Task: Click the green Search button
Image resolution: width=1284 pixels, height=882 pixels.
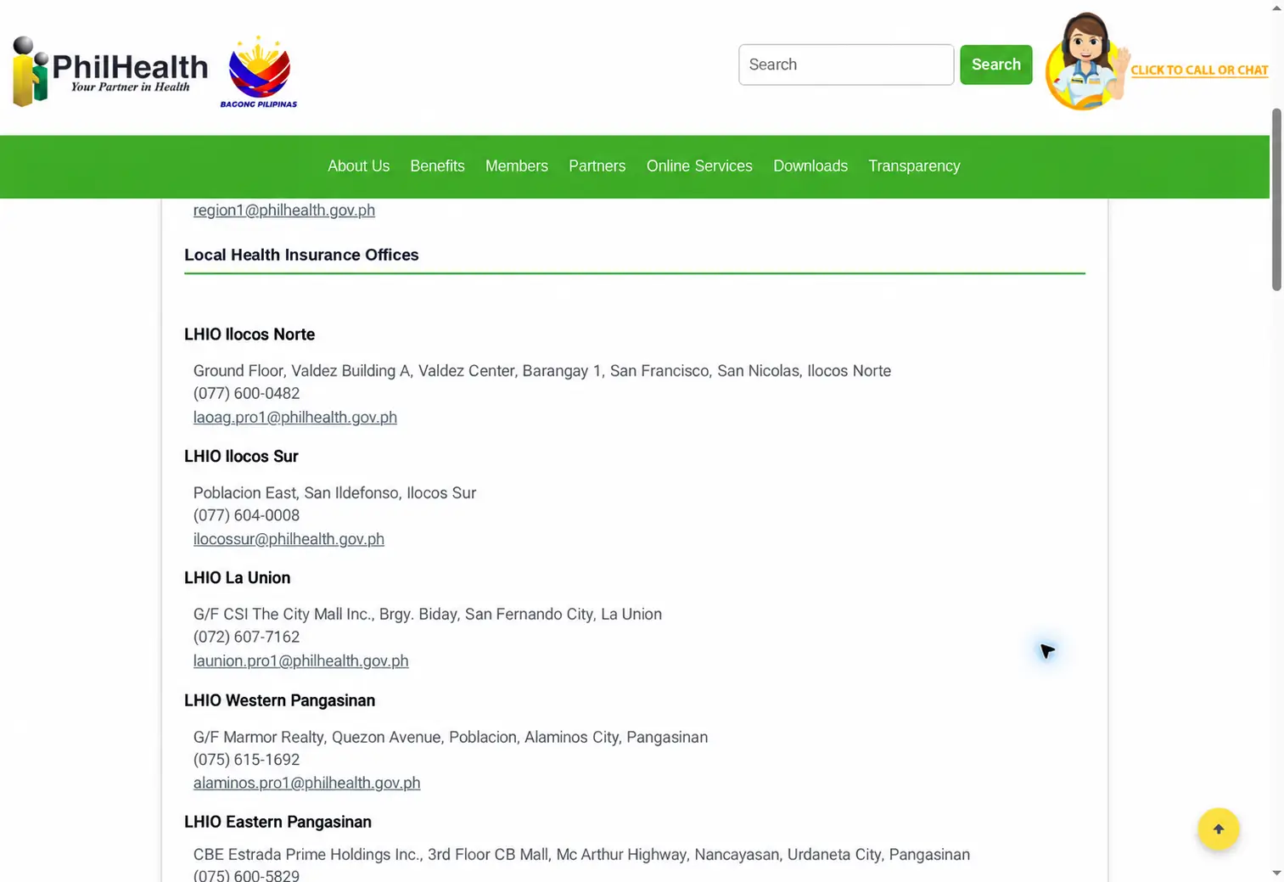Action: point(996,65)
